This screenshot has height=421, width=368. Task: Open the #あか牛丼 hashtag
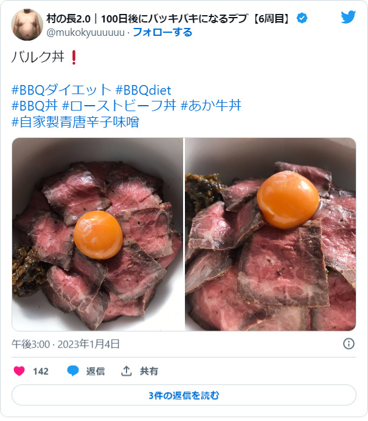tap(211, 105)
